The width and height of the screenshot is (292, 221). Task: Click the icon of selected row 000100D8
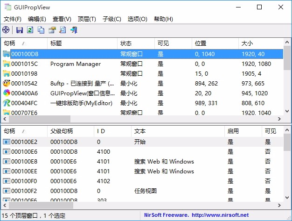click(x=7, y=54)
